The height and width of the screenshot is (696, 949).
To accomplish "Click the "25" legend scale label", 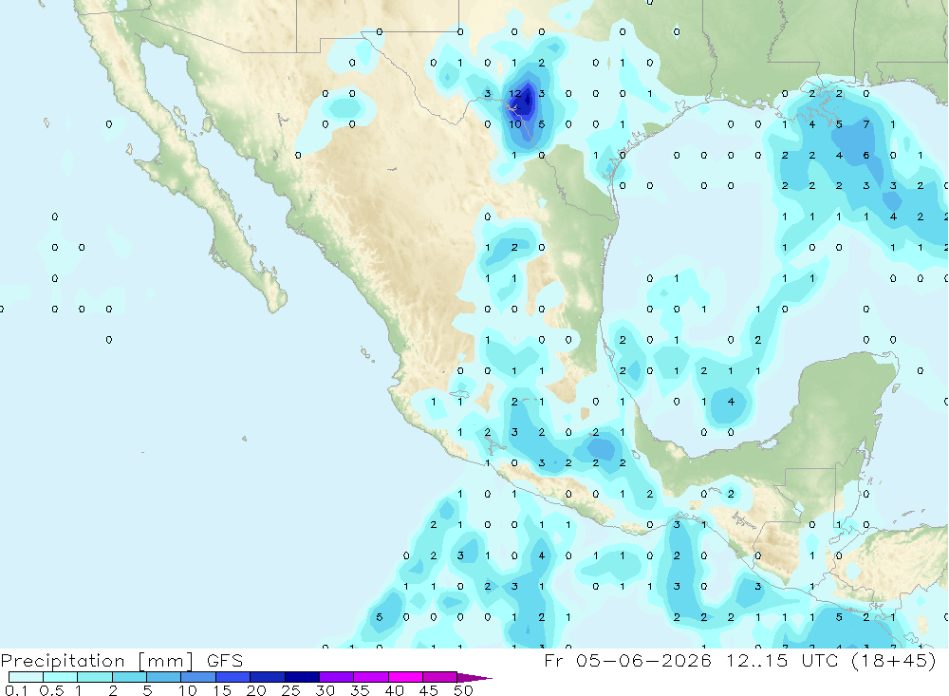I will [x=290, y=690].
